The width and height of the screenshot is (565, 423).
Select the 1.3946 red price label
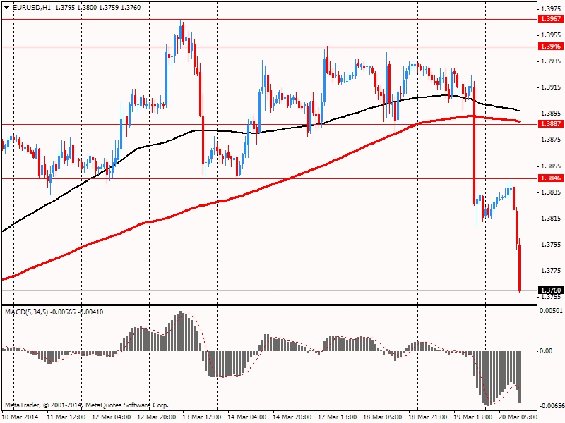click(x=550, y=47)
